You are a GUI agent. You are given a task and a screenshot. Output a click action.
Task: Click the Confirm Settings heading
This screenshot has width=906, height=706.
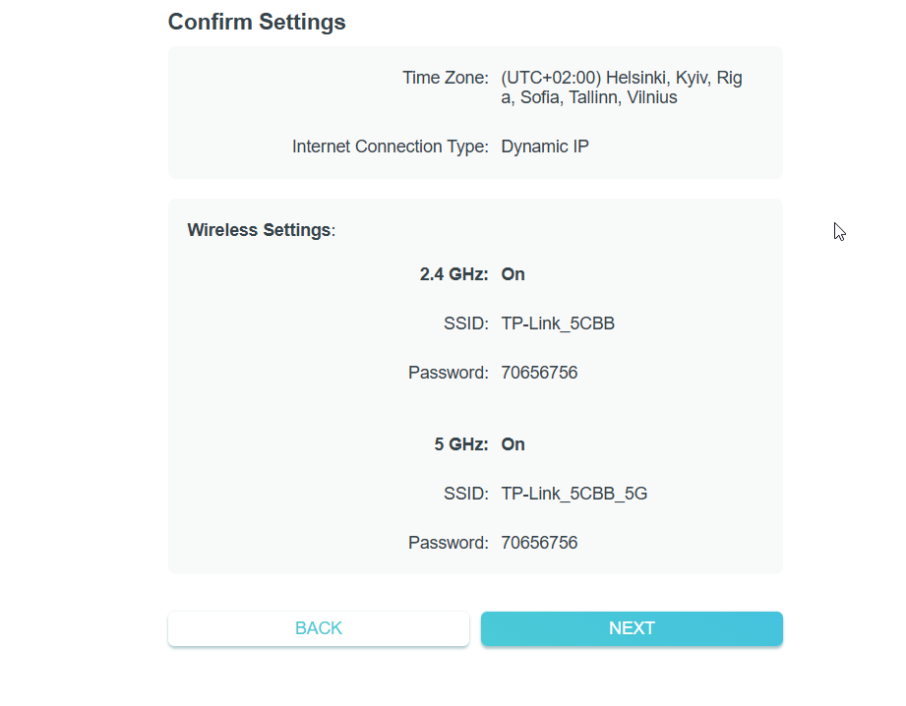pyautogui.click(x=257, y=22)
